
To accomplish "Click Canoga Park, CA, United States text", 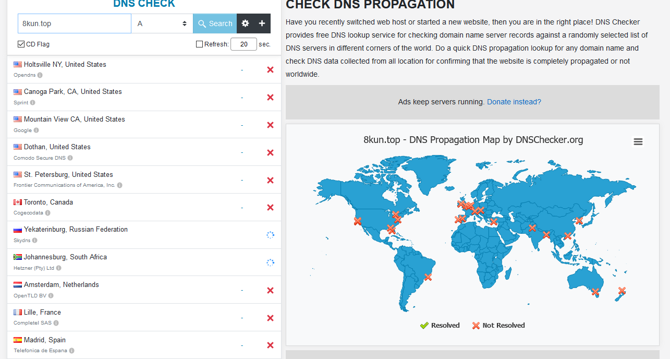I will (73, 91).
